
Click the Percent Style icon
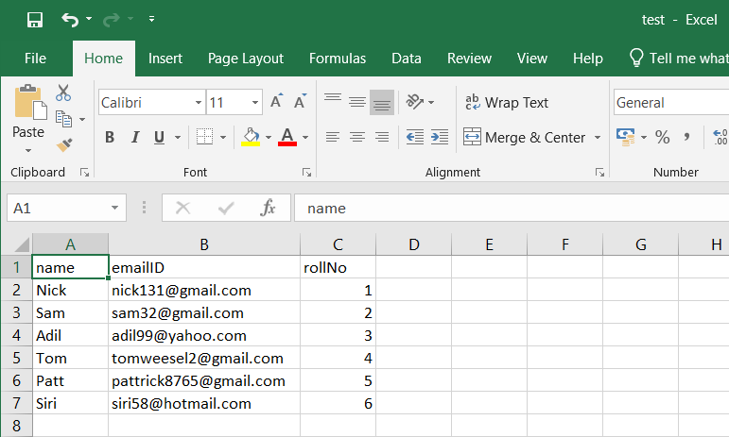(x=663, y=137)
